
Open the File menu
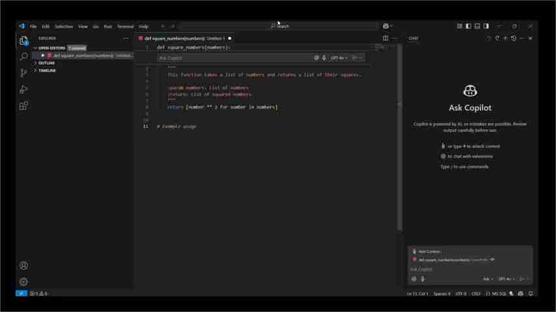tap(33, 26)
